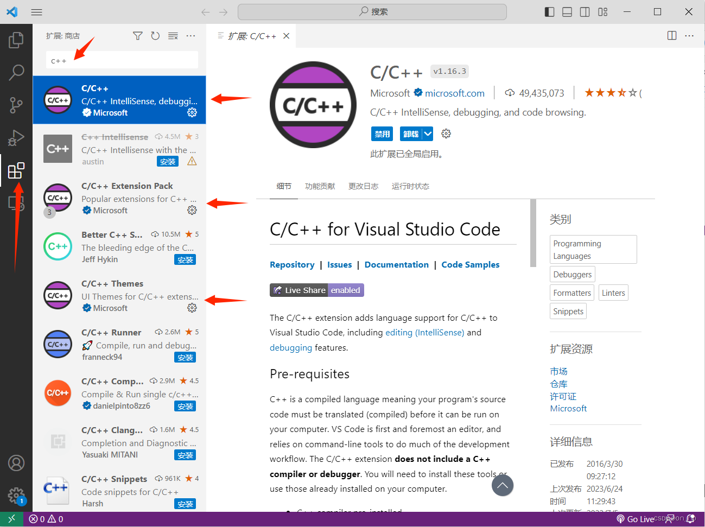Open the Run and Debug view
The height and width of the screenshot is (527, 705).
point(16,138)
